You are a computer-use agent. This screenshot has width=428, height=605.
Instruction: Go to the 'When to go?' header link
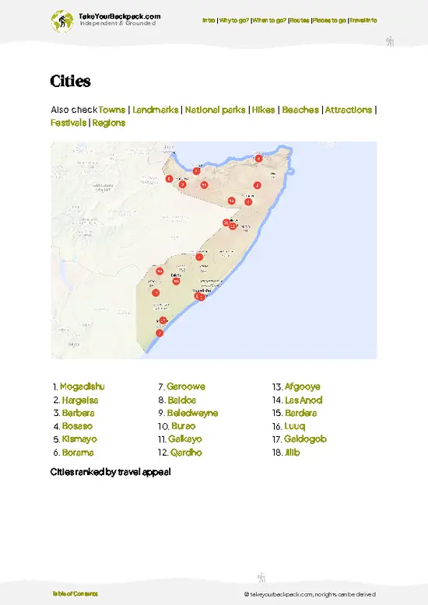269,20
